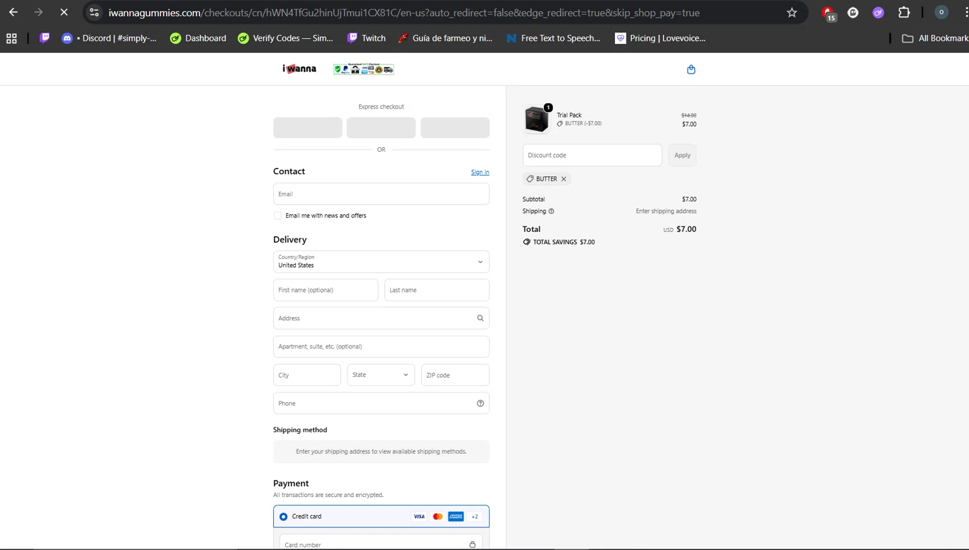The height and width of the screenshot is (550, 969).
Task: Focus the Last name field
Action: point(437,290)
